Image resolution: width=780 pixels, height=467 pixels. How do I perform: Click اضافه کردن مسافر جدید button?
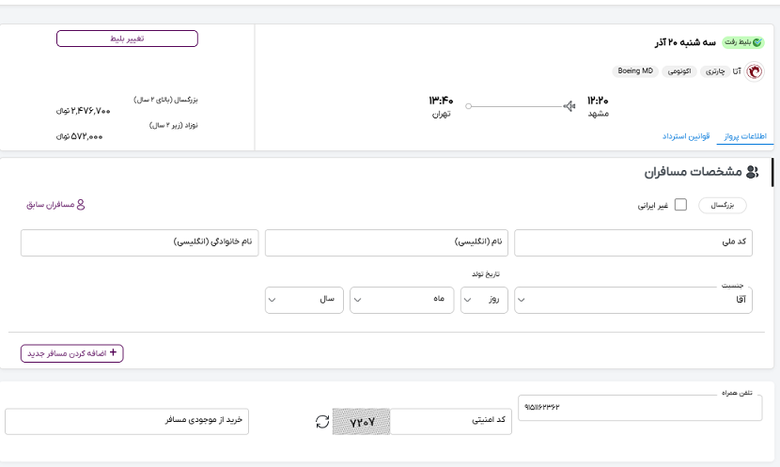(72, 353)
